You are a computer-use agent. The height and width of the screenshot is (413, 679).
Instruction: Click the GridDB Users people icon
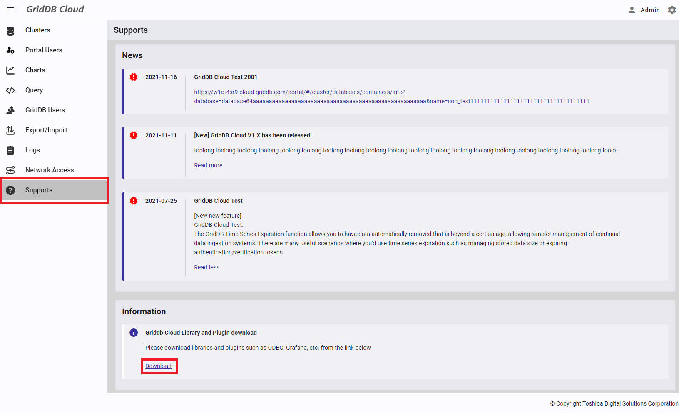pyautogui.click(x=10, y=110)
